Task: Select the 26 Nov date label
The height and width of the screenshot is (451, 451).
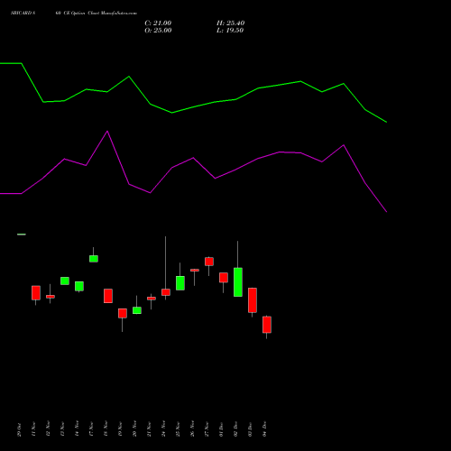Action: (x=192, y=428)
